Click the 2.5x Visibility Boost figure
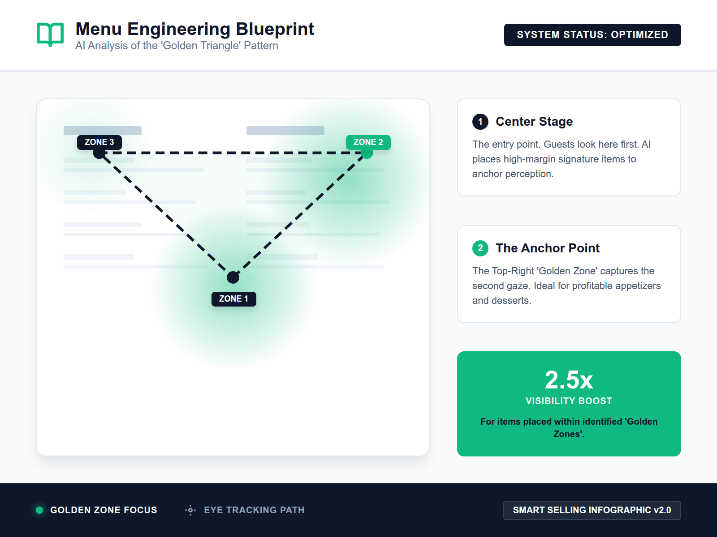 click(569, 380)
